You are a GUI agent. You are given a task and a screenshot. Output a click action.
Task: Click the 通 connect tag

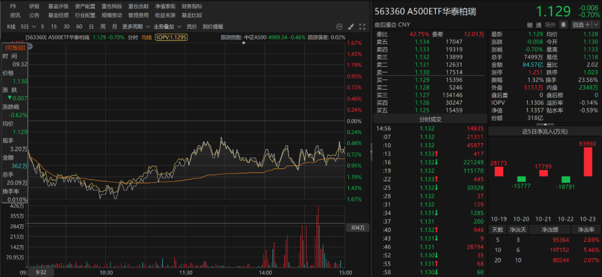click(539, 25)
